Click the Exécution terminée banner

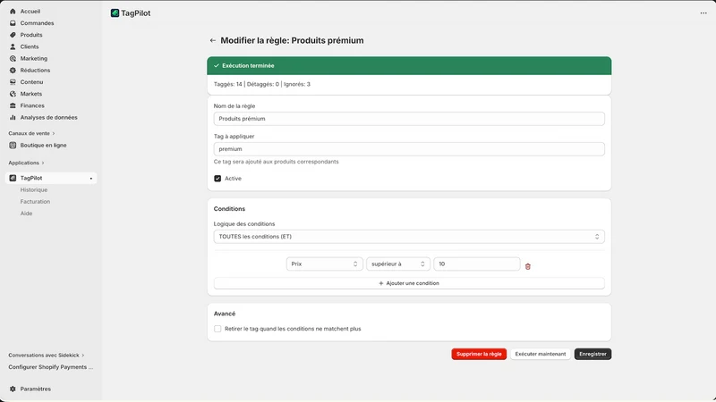(409, 66)
